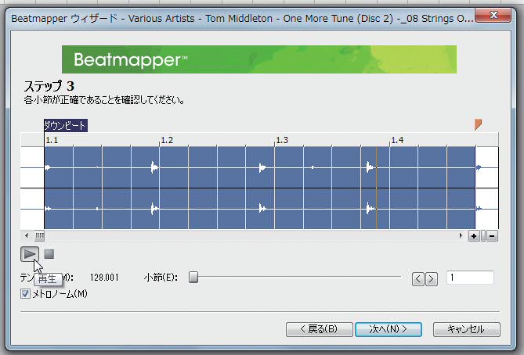Zoom in waveform with plus button
This screenshot has width=524, height=355.
coord(474,236)
